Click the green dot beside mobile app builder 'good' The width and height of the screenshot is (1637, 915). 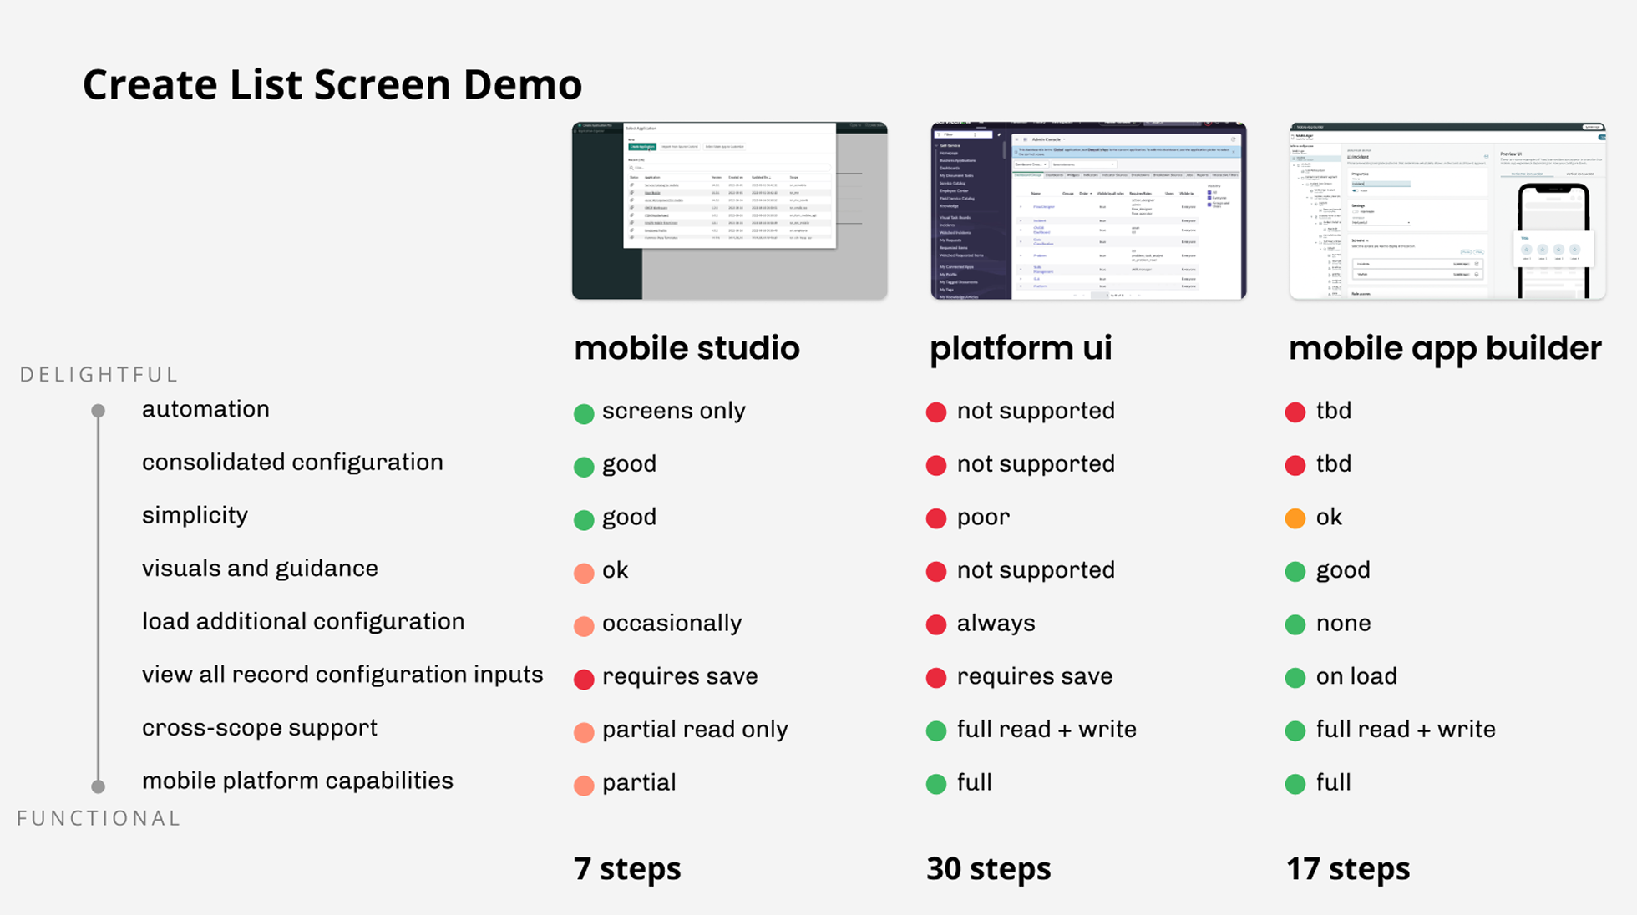[1295, 572]
